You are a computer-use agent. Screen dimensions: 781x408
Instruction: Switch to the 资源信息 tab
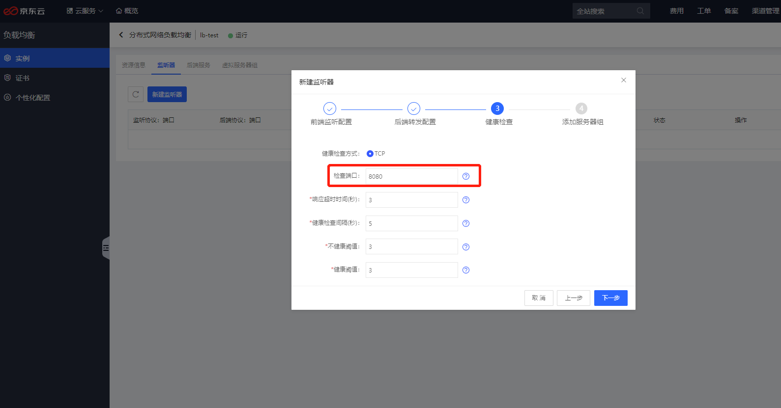(x=134, y=65)
